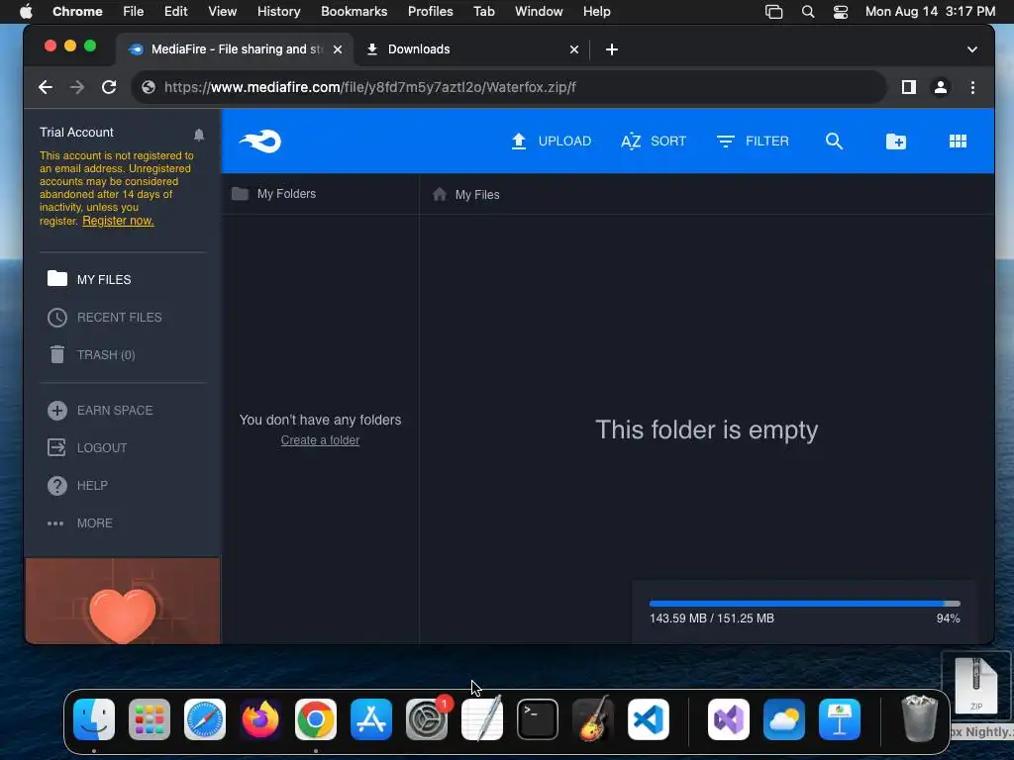Click LOGOUT in sidebar

click(x=87, y=448)
